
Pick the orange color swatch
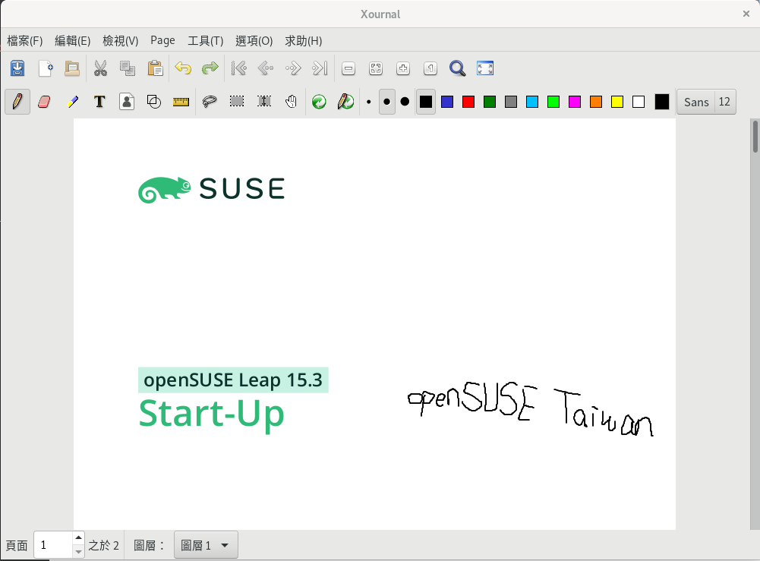coord(596,102)
